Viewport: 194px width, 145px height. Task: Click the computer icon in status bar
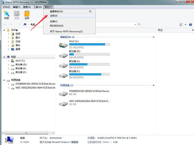pos(9,140)
